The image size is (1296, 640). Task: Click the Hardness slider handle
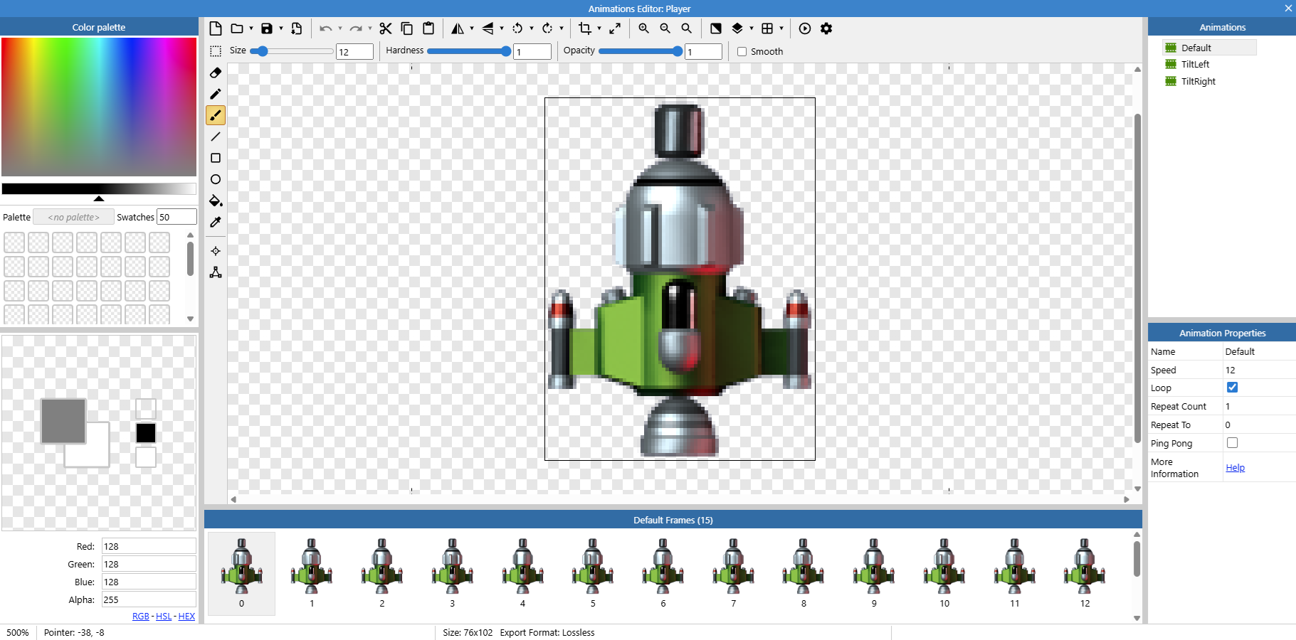(506, 51)
